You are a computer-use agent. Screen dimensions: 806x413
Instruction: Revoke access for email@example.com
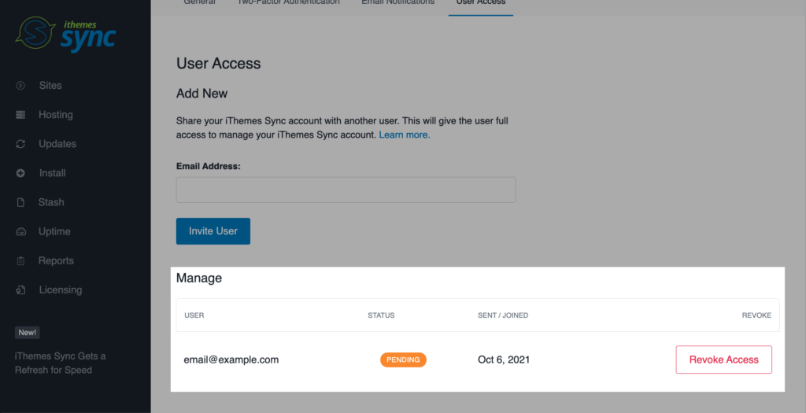point(723,360)
